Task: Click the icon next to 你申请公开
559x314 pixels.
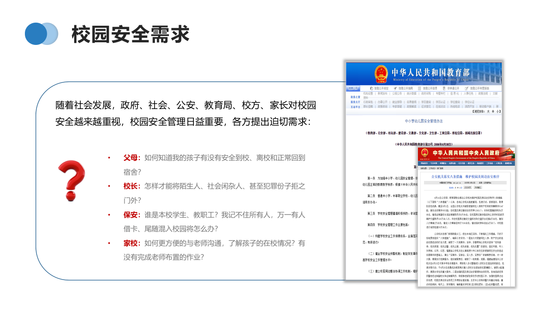Action: (444, 89)
